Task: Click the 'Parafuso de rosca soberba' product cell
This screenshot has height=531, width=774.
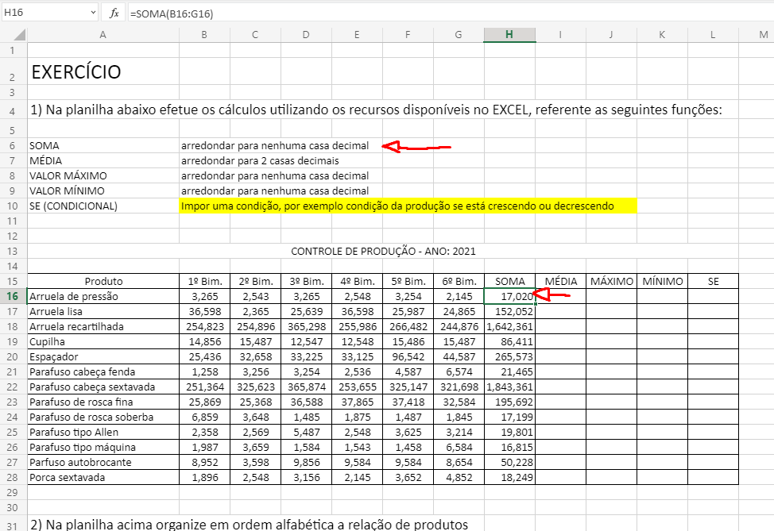Action: (x=103, y=417)
